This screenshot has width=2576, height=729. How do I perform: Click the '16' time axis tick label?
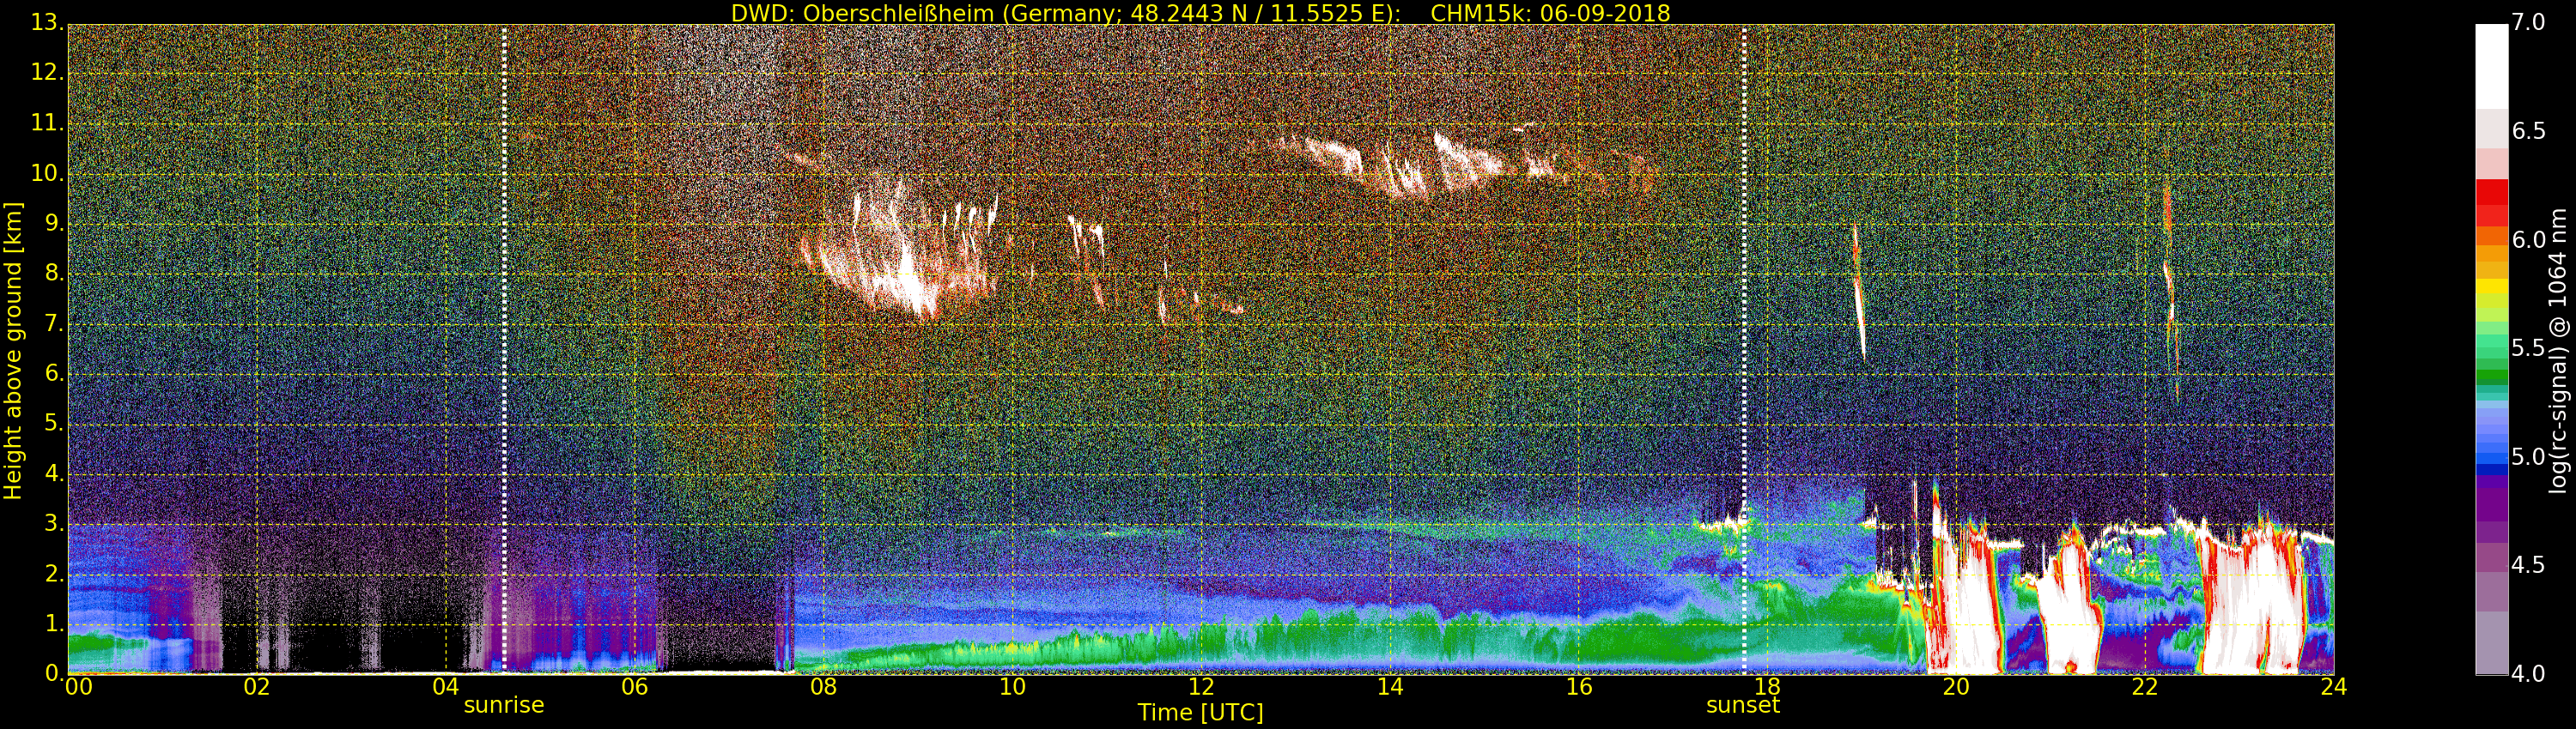pos(1579,686)
